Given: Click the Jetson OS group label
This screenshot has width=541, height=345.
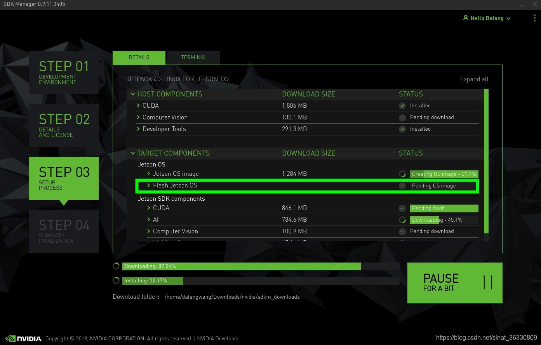Looking at the screenshot, I should [151, 165].
